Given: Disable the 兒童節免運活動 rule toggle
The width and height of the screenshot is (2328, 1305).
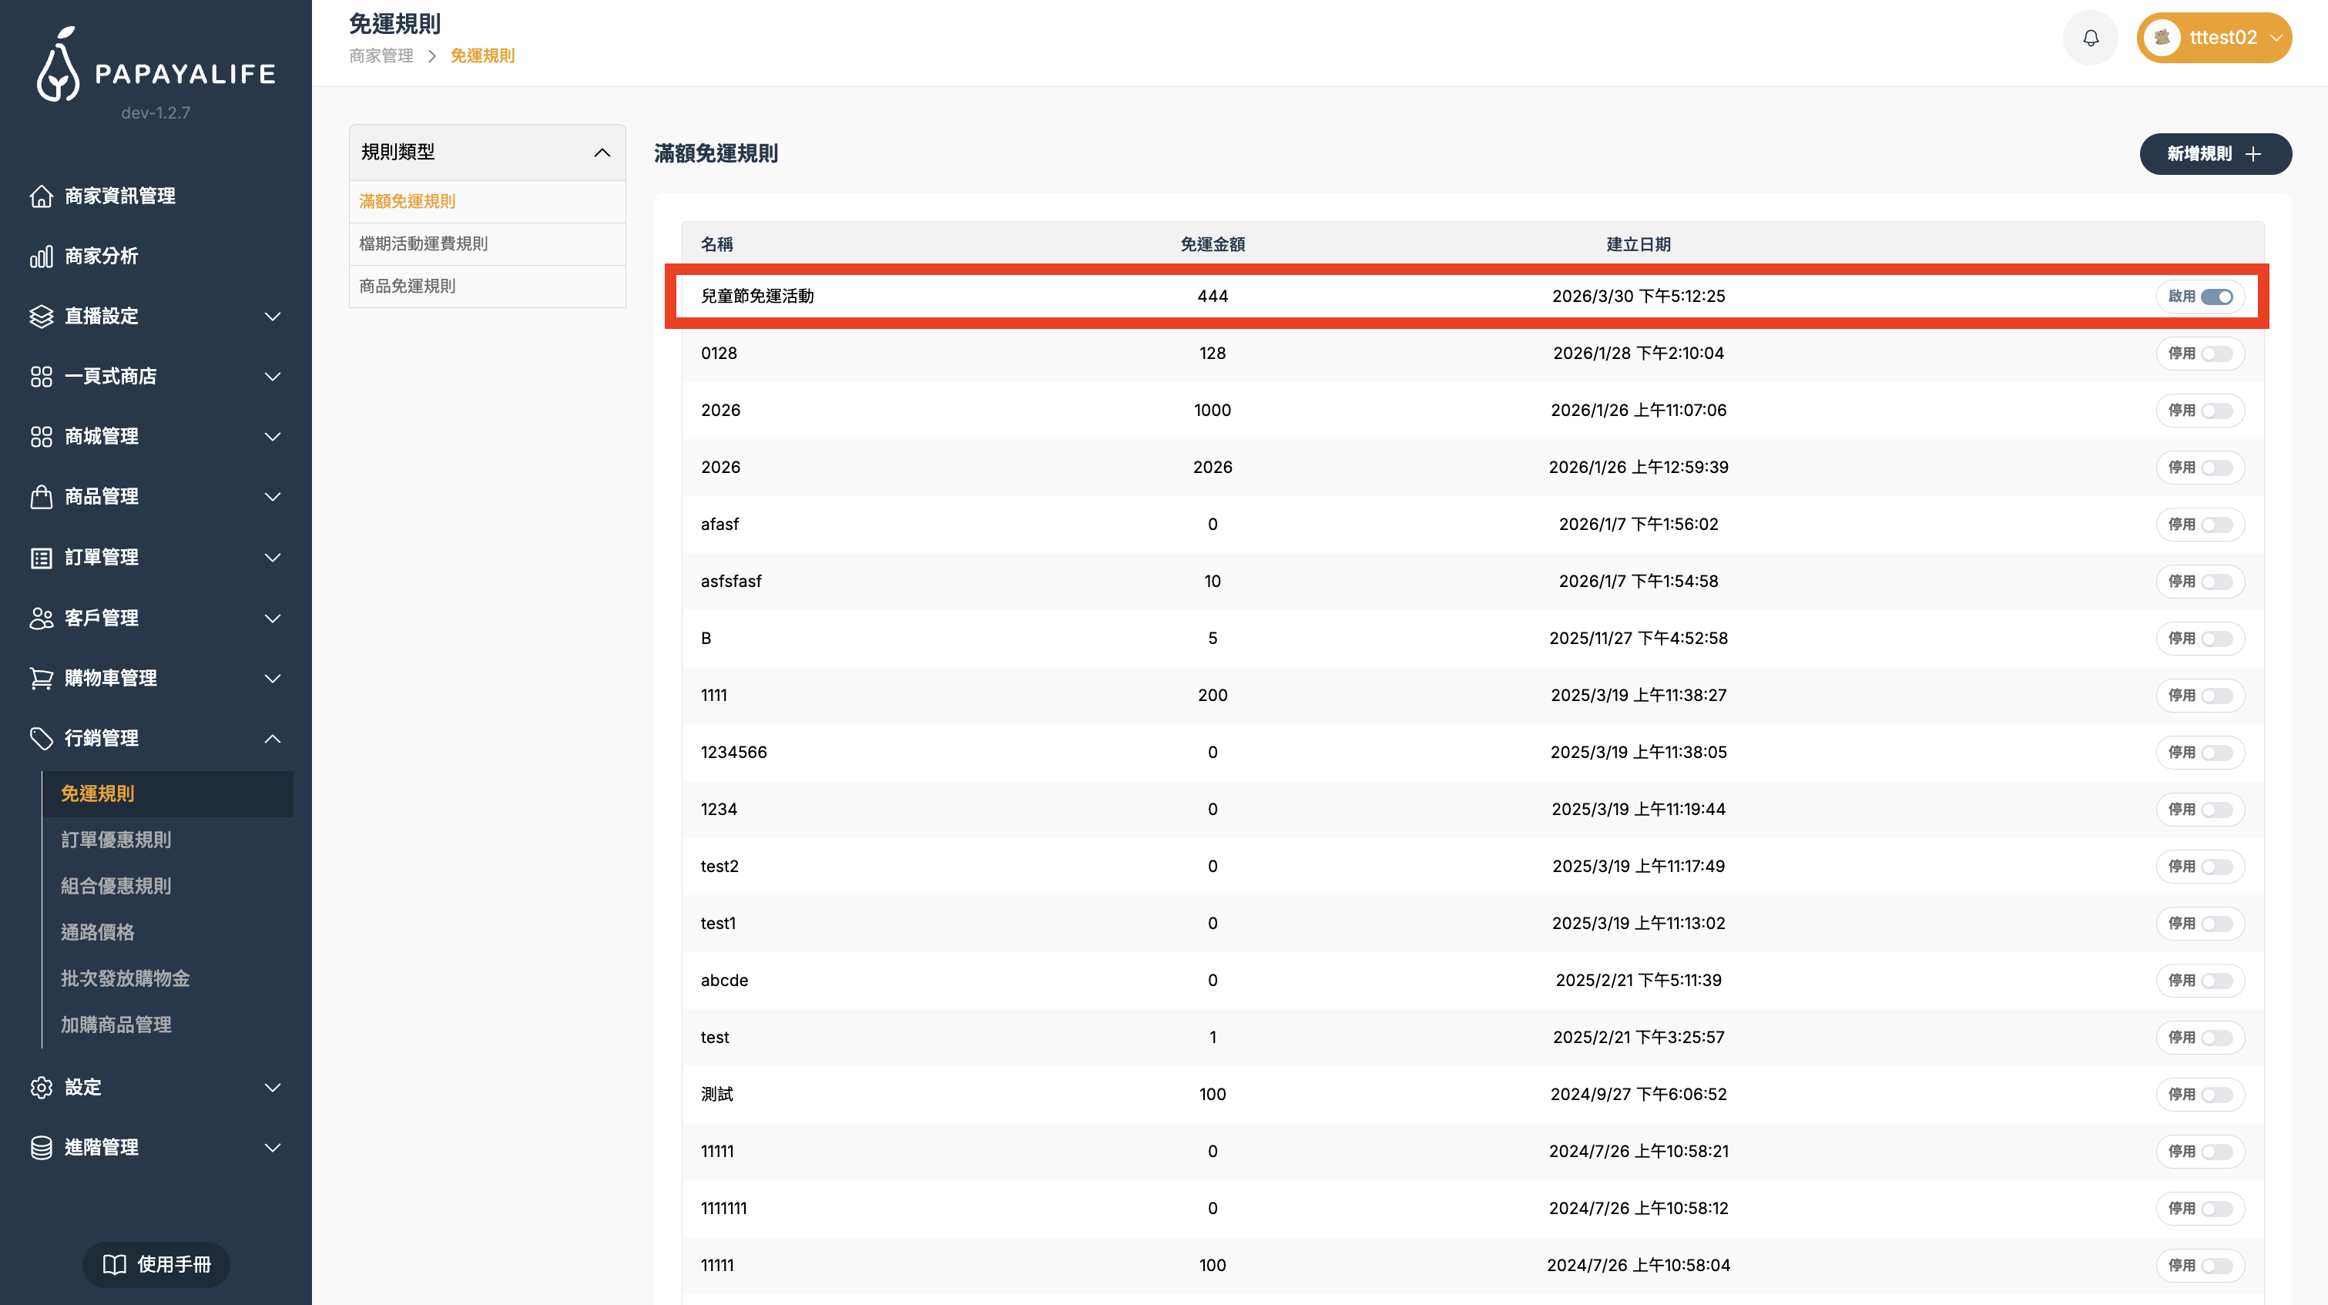Looking at the screenshot, I should coord(2216,297).
